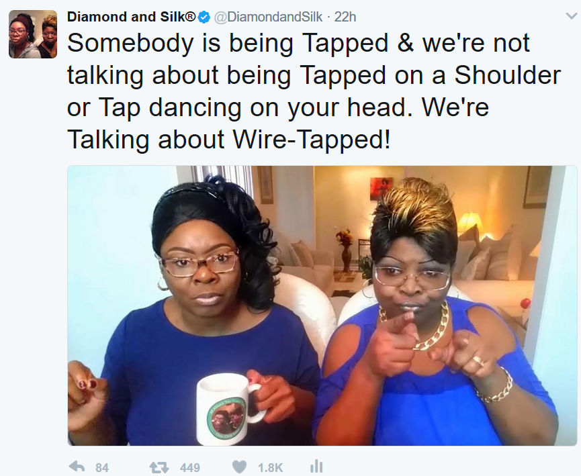Screen dimensions: 581x476
Task: Open tweet analytics bar chart icon
Action: [316, 467]
